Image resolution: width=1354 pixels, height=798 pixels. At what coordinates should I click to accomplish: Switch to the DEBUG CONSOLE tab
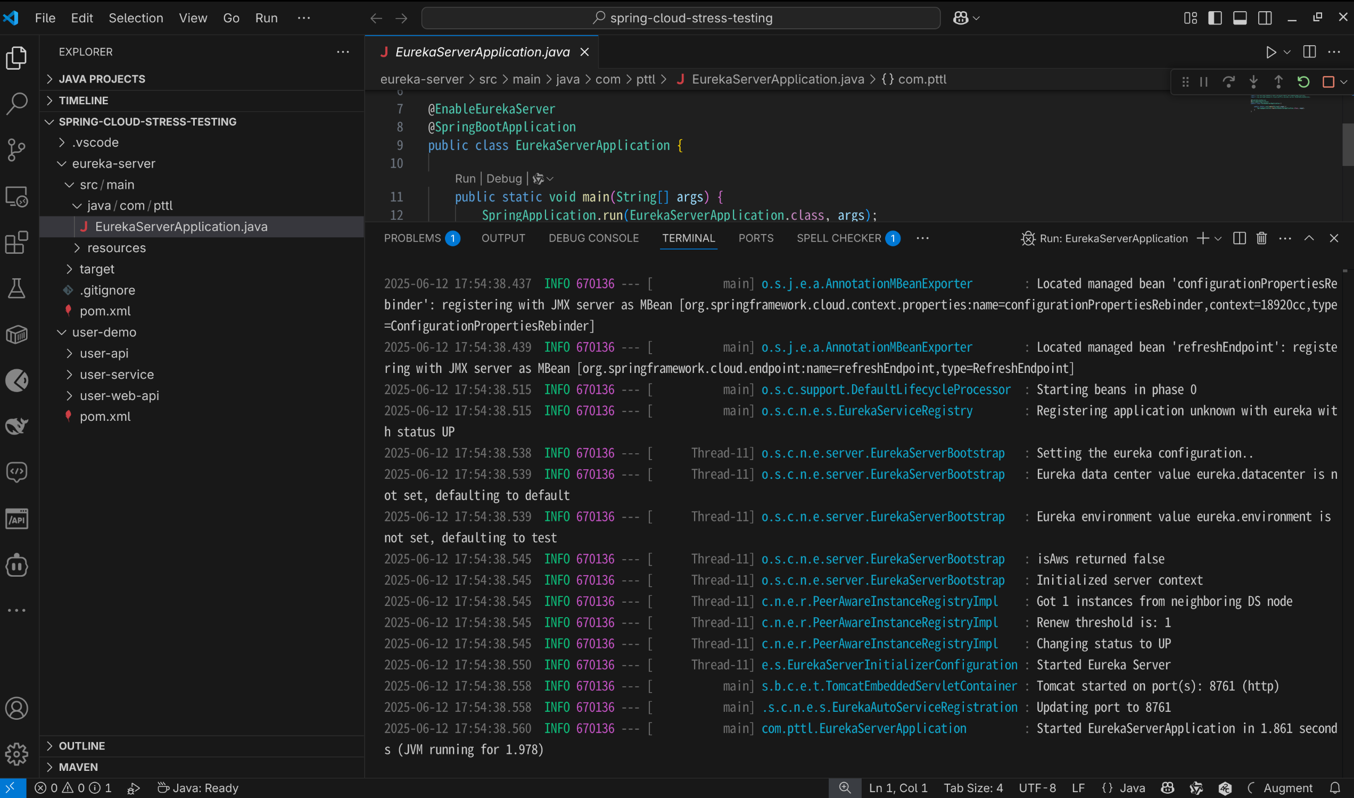[x=593, y=238]
